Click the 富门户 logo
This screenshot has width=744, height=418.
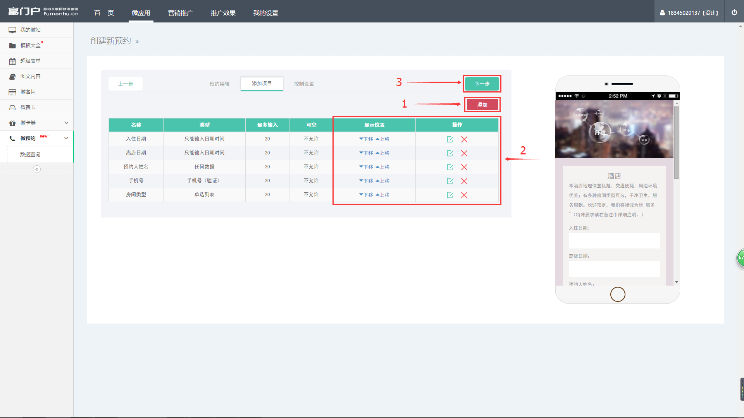coord(43,12)
